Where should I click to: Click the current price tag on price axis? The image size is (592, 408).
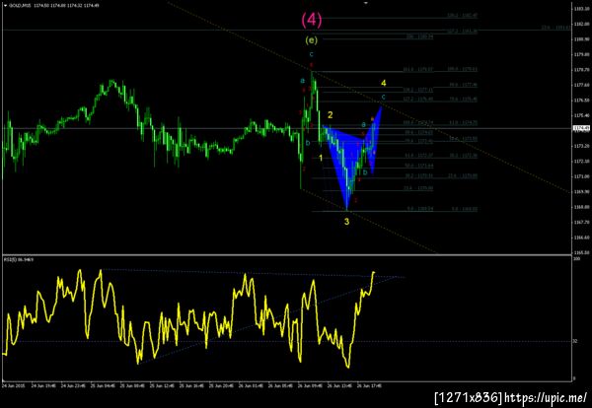point(582,128)
